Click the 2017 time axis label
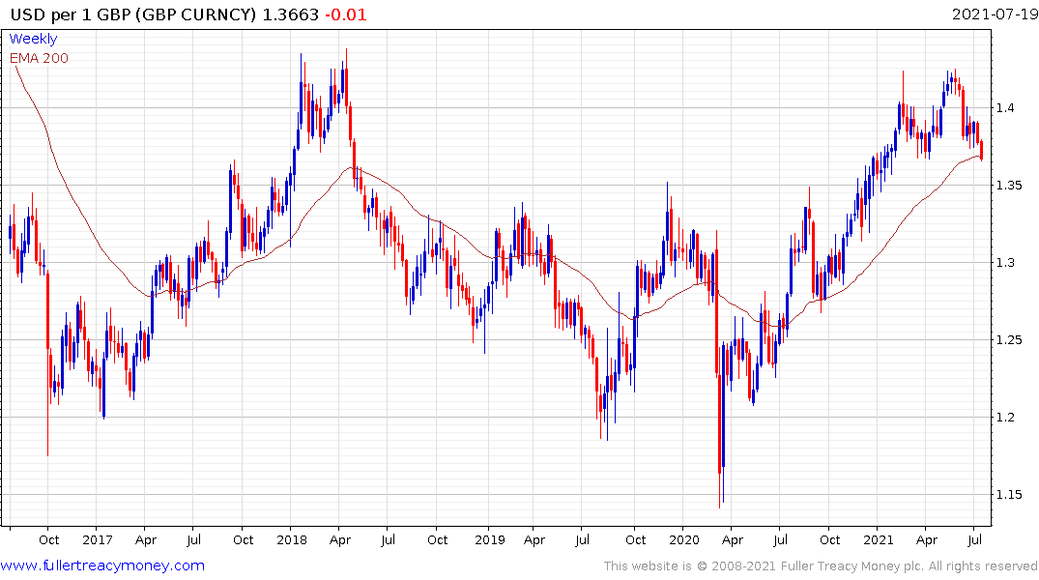The width and height of the screenshot is (1039, 580). 98,539
